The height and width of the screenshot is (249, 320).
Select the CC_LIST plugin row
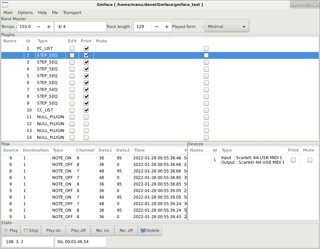click(160, 110)
